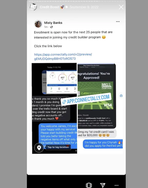Screen dimensions: 148x188
Task: Close the story with the X icon
Action: coord(121,7)
